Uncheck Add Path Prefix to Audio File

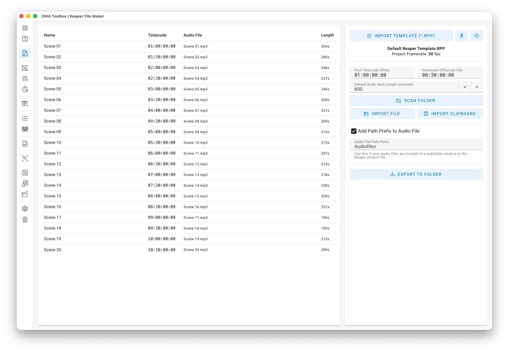pos(353,131)
